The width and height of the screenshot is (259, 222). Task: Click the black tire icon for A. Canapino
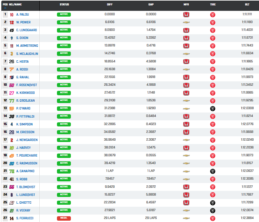click(x=213, y=171)
